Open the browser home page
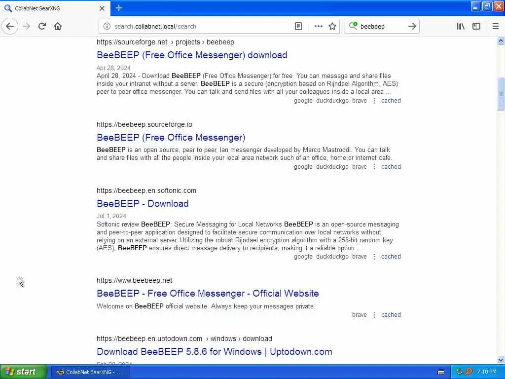 (58, 26)
